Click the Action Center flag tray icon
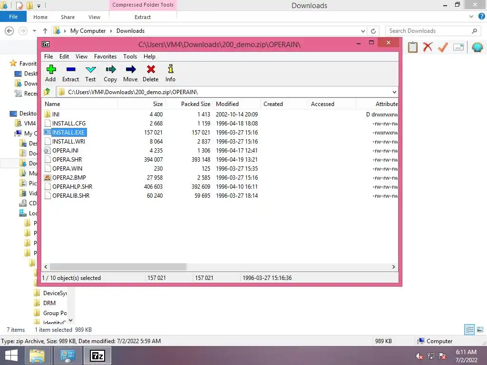487x365 pixels. [x=443, y=356]
